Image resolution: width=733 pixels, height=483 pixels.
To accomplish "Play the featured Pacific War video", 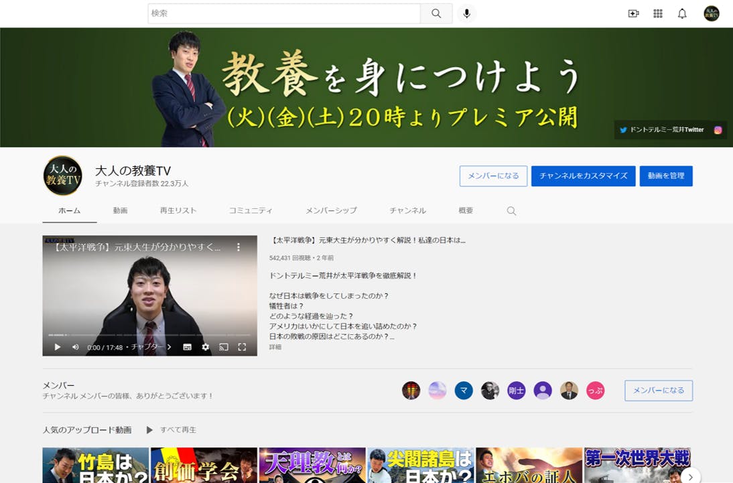I will (x=58, y=347).
